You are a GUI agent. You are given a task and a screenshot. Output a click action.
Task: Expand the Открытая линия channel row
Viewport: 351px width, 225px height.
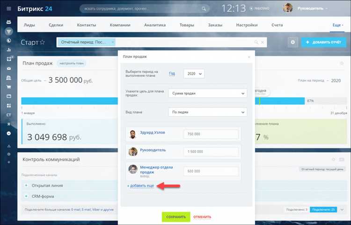26,185
